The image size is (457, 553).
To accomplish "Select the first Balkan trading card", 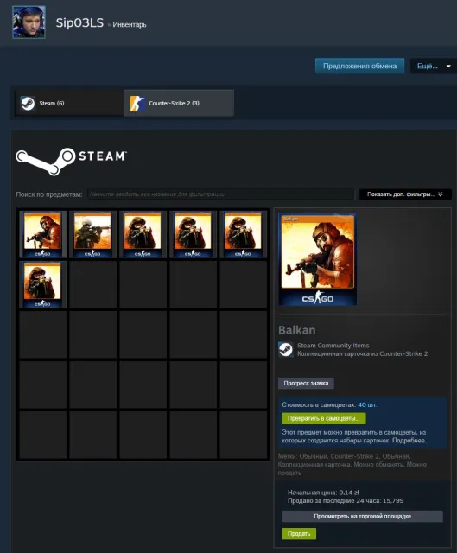I will click(42, 234).
